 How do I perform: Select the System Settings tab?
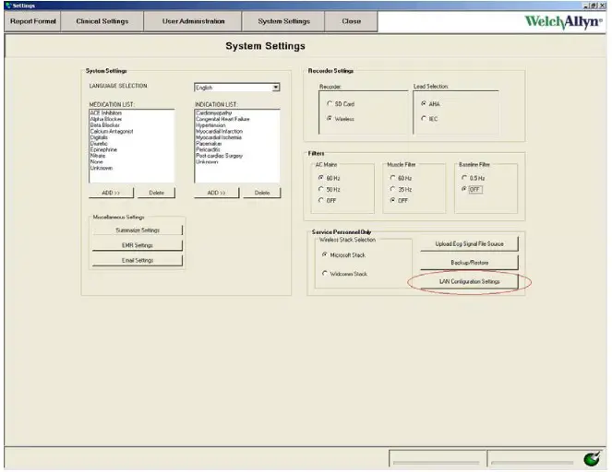pyautogui.click(x=283, y=21)
